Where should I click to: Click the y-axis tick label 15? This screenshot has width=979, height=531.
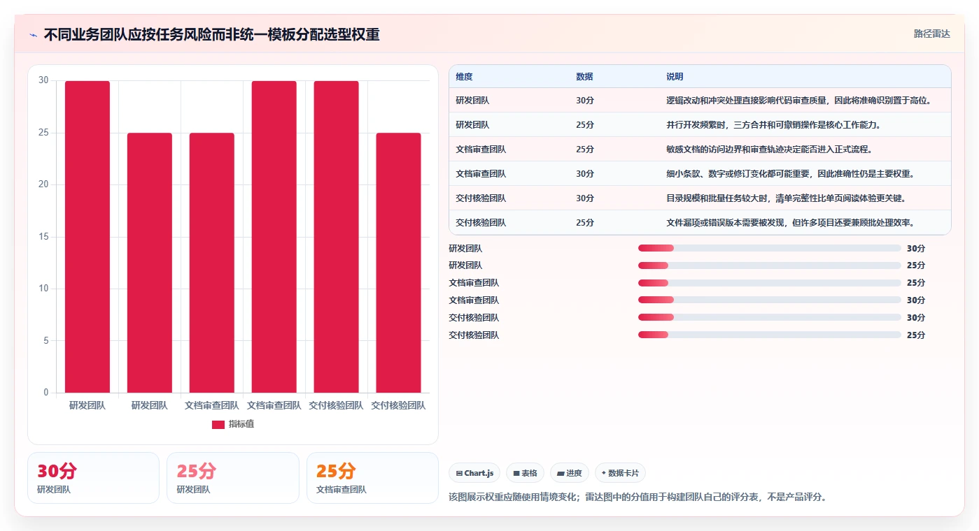[x=43, y=237]
